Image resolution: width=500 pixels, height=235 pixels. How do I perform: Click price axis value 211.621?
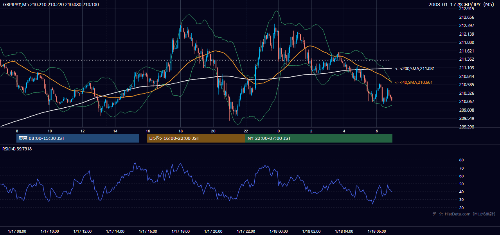(x=467, y=51)
